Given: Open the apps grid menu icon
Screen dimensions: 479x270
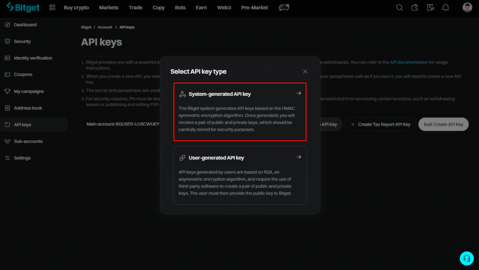Looking at the screenshot, I should [52, 7].
